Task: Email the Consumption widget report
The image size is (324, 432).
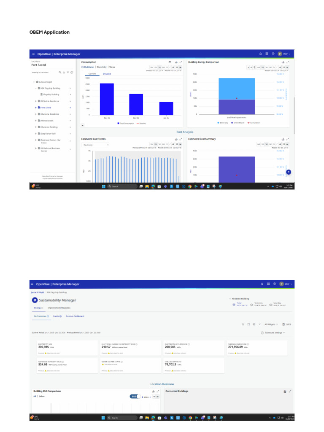Action: tap(170, 62)
